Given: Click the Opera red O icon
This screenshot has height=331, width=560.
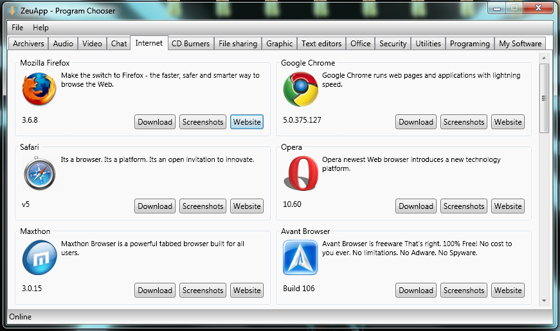Looking at the screenshot, I should 301,173.
